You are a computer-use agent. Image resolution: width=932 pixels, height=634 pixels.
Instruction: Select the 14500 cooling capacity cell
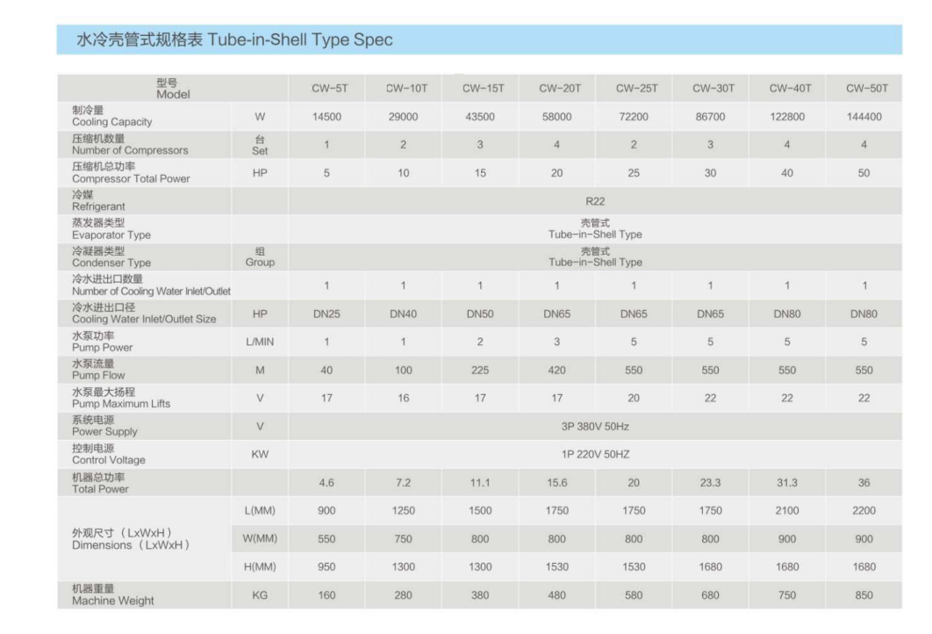point(326,117)
